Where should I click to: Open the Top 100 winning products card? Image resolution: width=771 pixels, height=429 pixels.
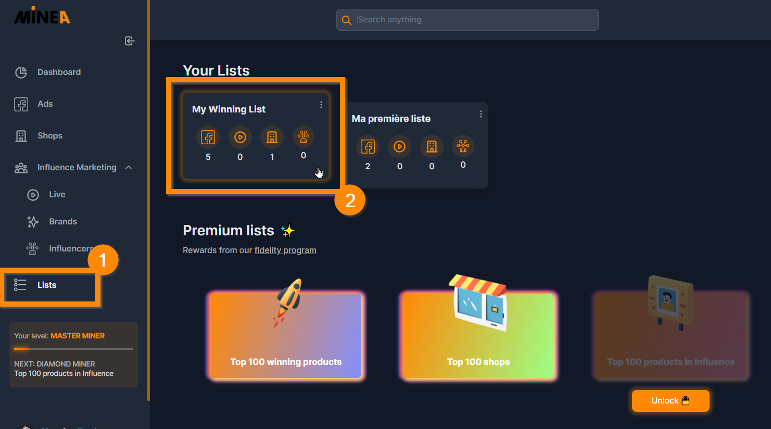pyautogui.click(x=286, y=335)
